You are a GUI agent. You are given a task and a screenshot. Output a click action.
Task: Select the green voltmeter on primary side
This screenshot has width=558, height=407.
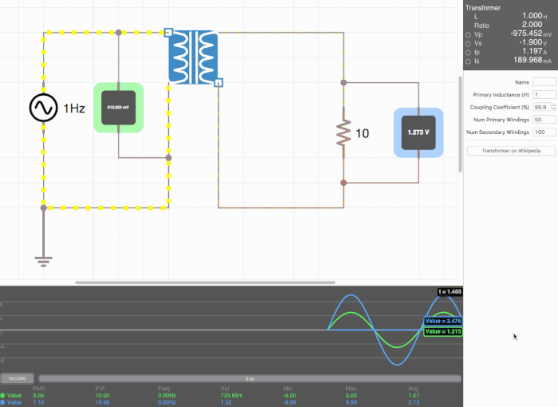tap(118, 107)
